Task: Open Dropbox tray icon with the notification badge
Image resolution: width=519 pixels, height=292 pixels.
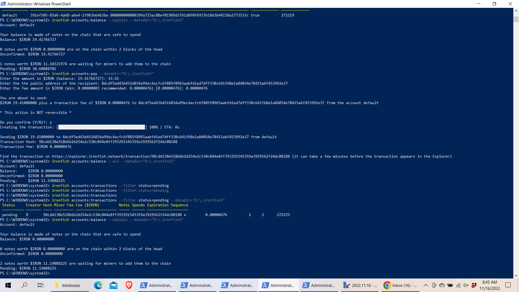Action: [x=474, y=285]
